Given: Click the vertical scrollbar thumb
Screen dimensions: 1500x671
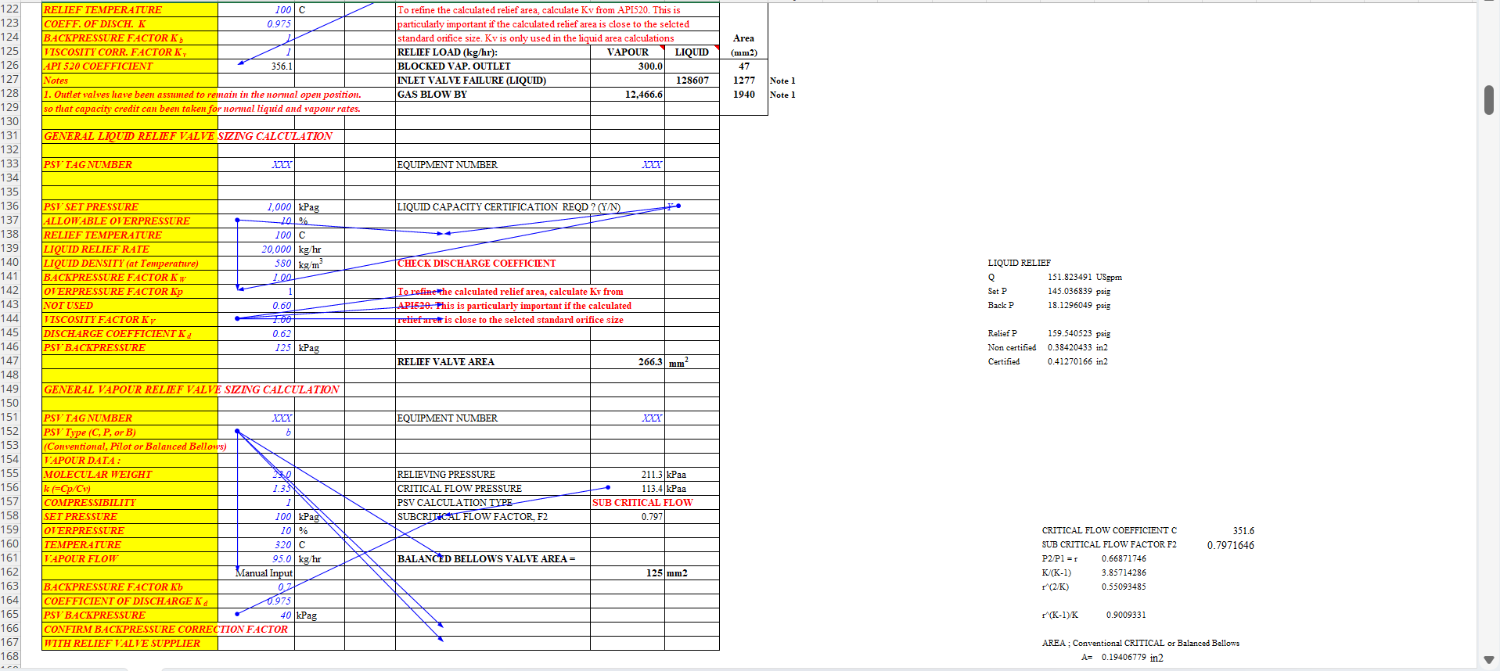Looking at the screenshot, I should pyautogui.click(x=1488, y=100).
